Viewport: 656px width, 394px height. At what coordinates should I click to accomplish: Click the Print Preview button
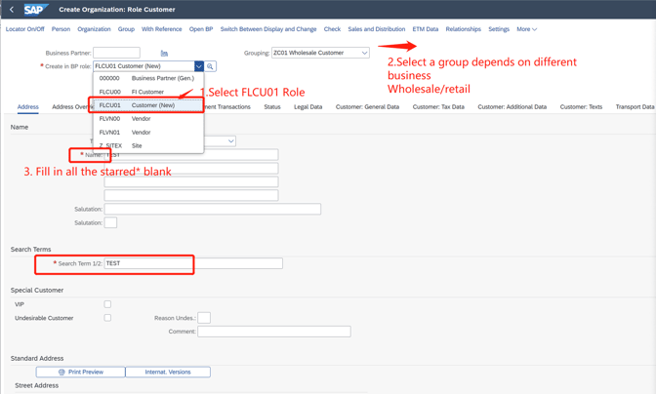(x=80, y=372)
